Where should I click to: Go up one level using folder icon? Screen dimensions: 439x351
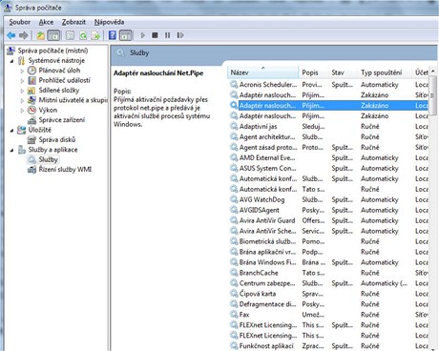(x=40, y=35)
